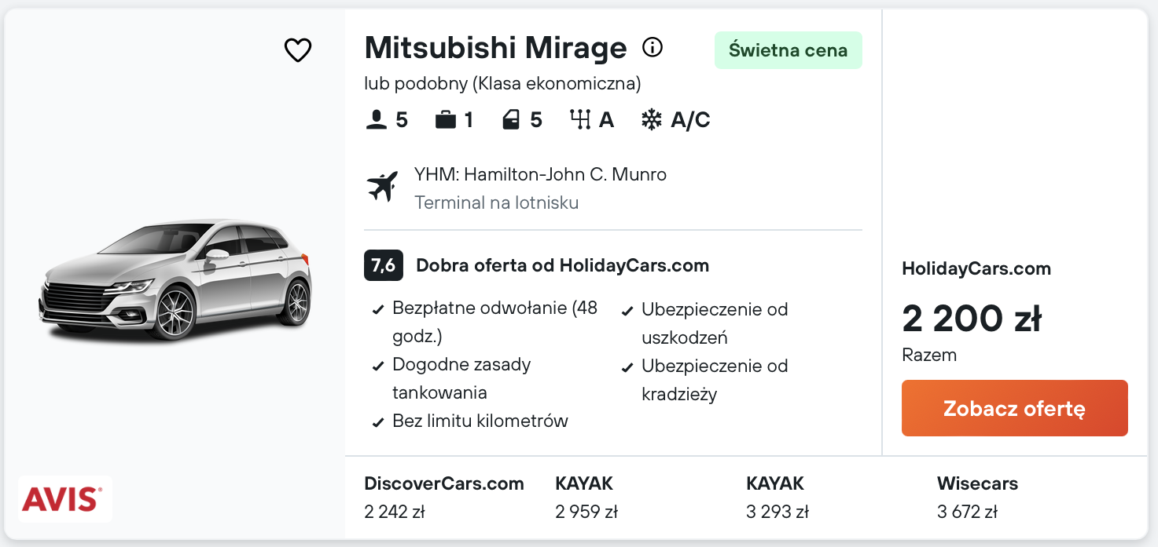The height and width of the screenshot is (547, 1158).
Task: Click the luggage bag icon
Action: pos(446,120)
